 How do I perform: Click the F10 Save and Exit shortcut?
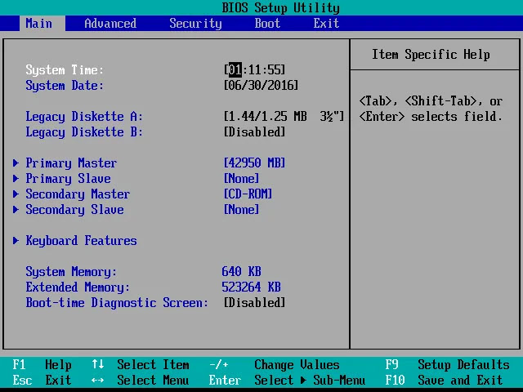coord(444,380)
